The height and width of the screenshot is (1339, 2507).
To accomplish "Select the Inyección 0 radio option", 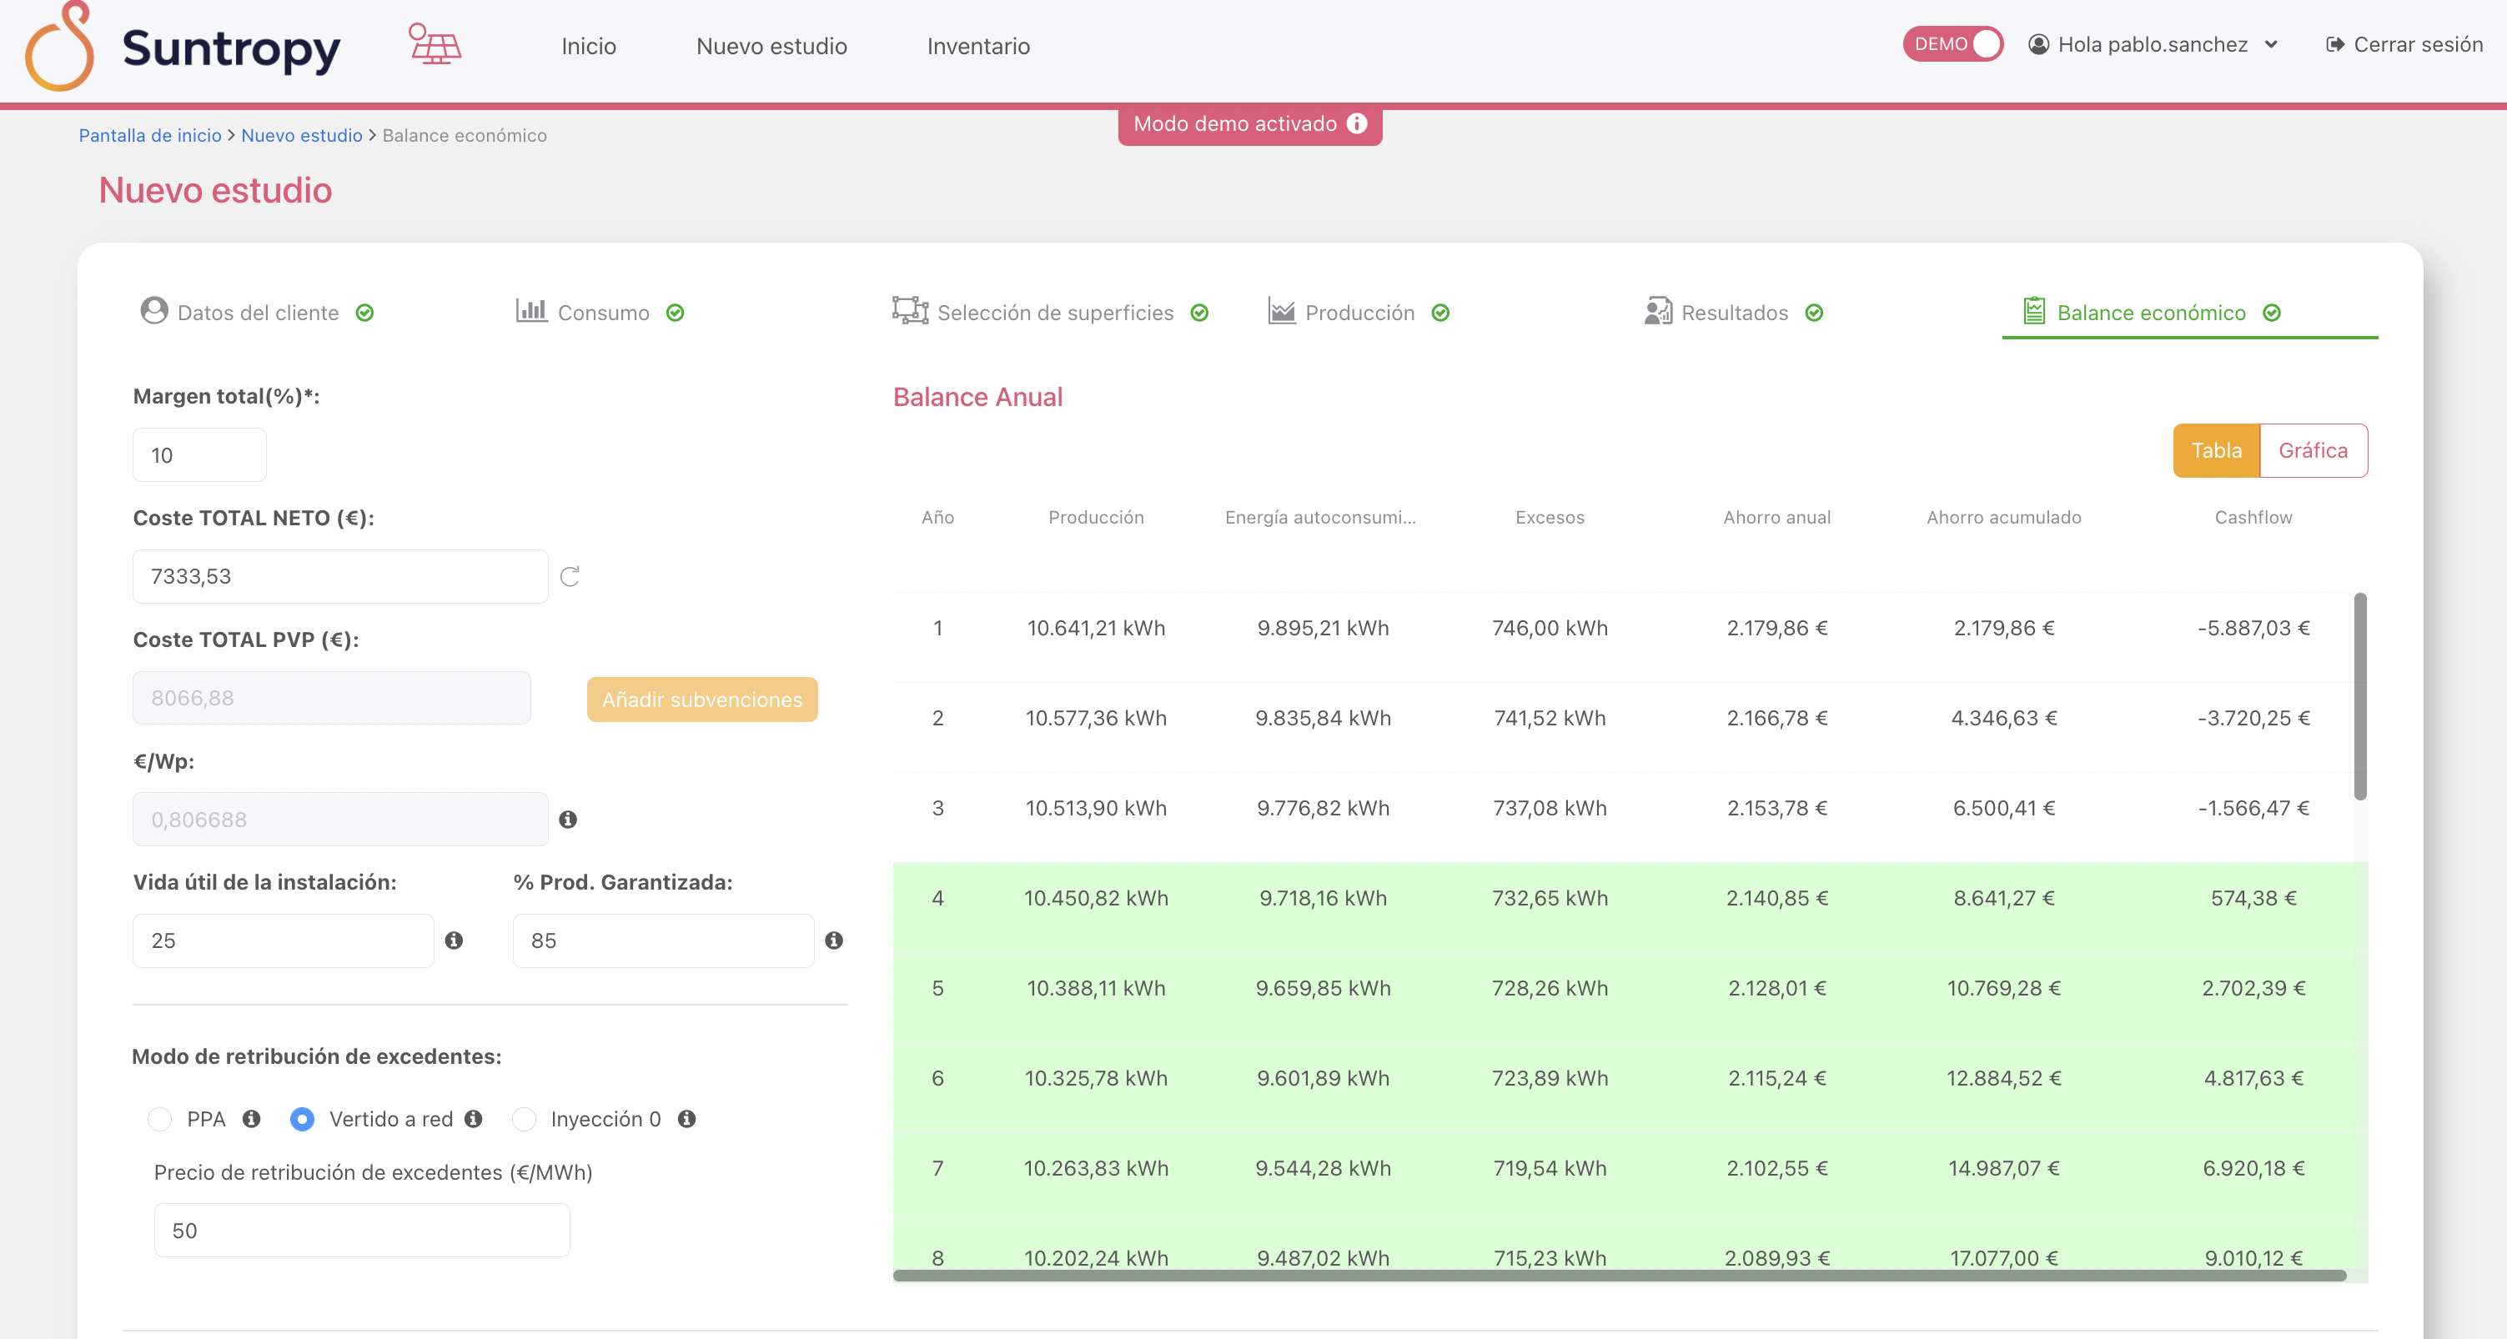I will (525, 1119).
